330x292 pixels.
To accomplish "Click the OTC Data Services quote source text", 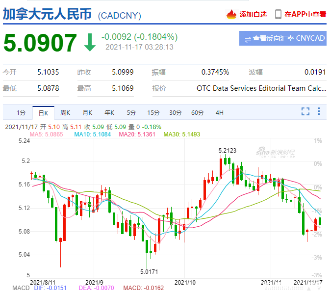I will click(x=261, y=88).
